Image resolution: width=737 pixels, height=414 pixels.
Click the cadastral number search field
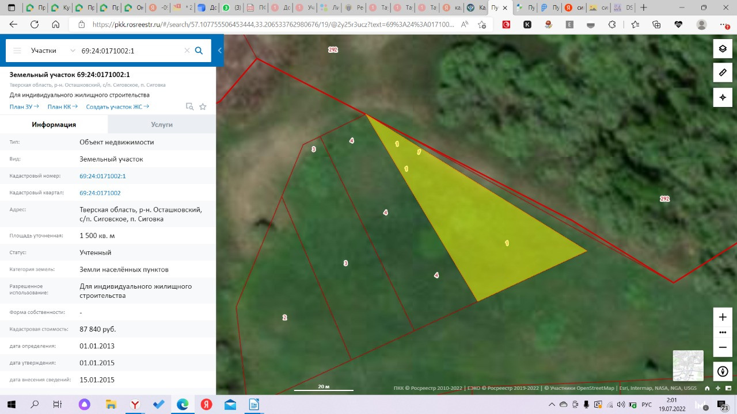[x=131, y=51]
